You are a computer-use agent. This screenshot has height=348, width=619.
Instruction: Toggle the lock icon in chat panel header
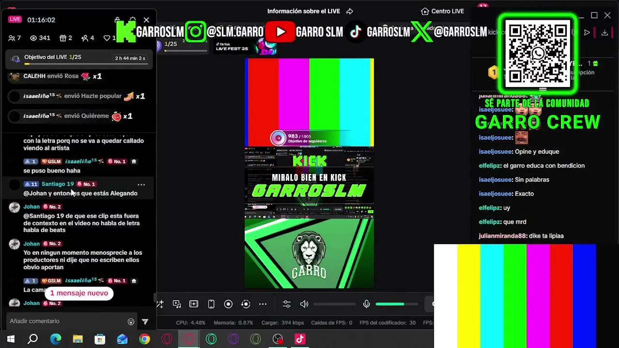(x=118, y=20)
